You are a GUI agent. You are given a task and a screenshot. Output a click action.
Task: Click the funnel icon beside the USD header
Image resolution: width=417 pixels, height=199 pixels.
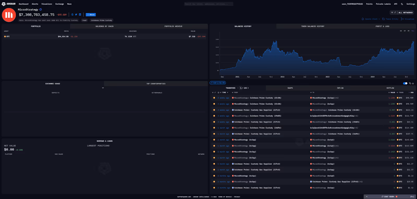409,93
